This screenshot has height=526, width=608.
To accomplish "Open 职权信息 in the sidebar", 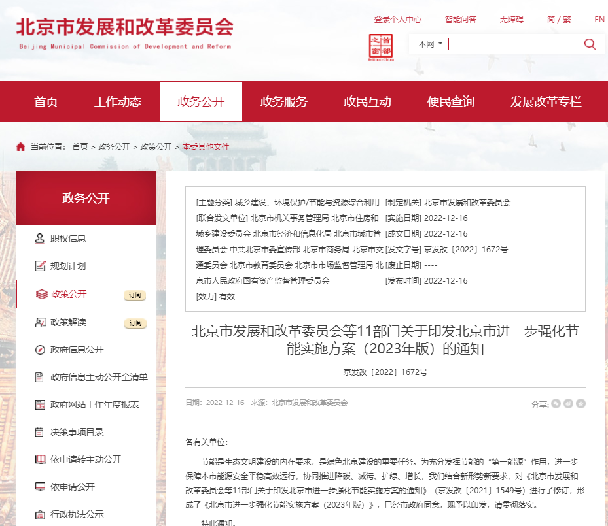I will click(x=68, y=238).
